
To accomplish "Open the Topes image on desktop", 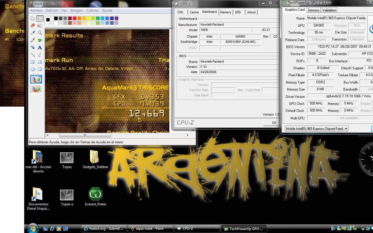I will coord(67,160).
